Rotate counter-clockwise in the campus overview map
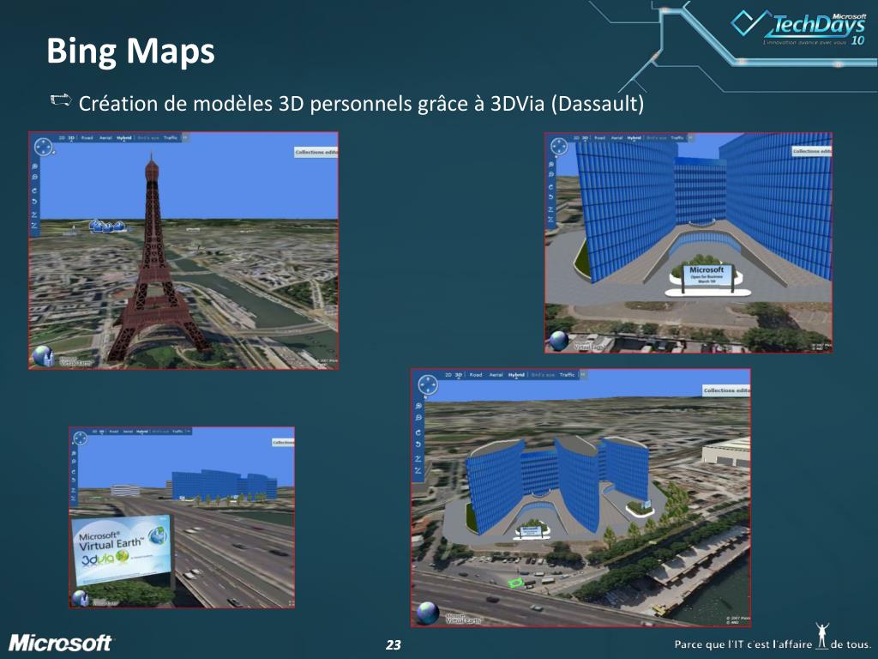The width and height of the screenshot is (878, 659). click(418, 444)
